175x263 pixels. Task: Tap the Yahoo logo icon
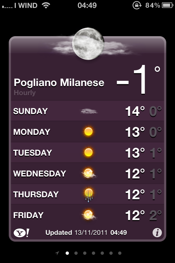[x=21, y=233]
